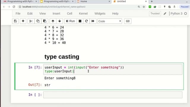Open cell type Code dropdown
190x107 pixels.
click(x=110, y=21)
